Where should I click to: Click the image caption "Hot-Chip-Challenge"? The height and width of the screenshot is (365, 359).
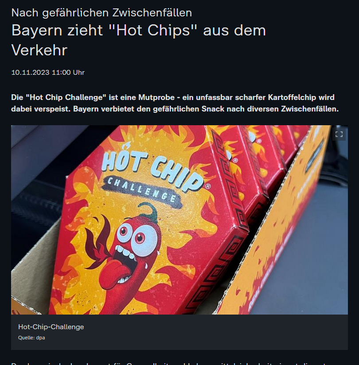(x=51, y=327)
